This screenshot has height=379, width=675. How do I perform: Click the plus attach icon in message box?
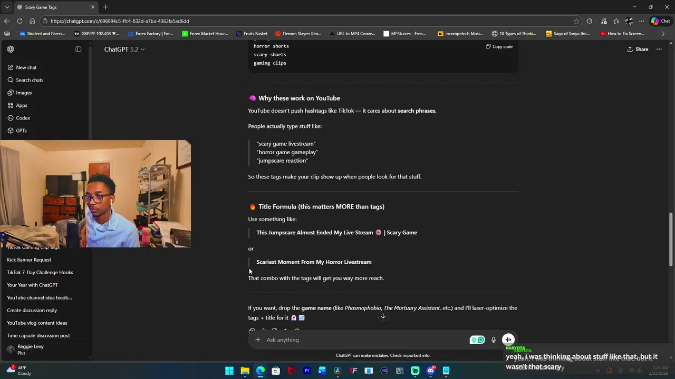tap(258, 340)
